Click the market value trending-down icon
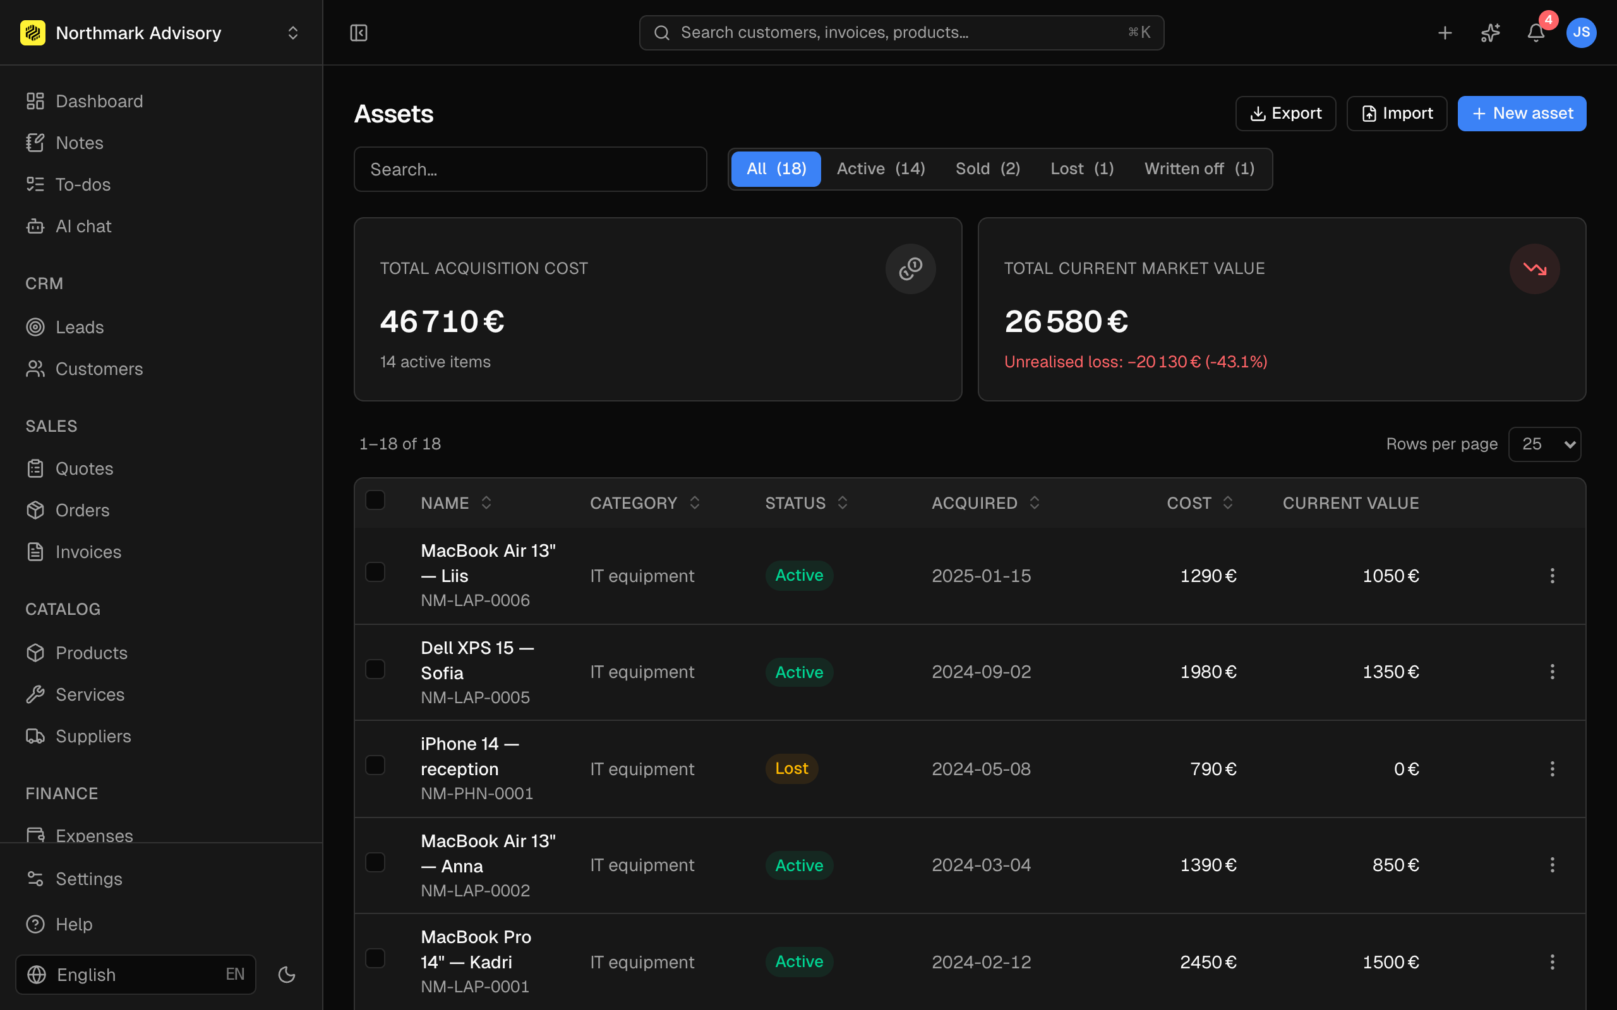This screenshot has width=1617, height=1010. [x=1534, y=268]
